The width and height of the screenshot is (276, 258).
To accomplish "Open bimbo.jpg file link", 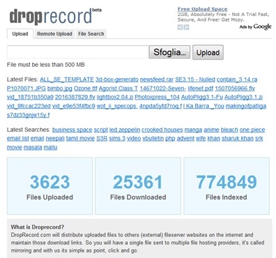I will click(60, 89).
